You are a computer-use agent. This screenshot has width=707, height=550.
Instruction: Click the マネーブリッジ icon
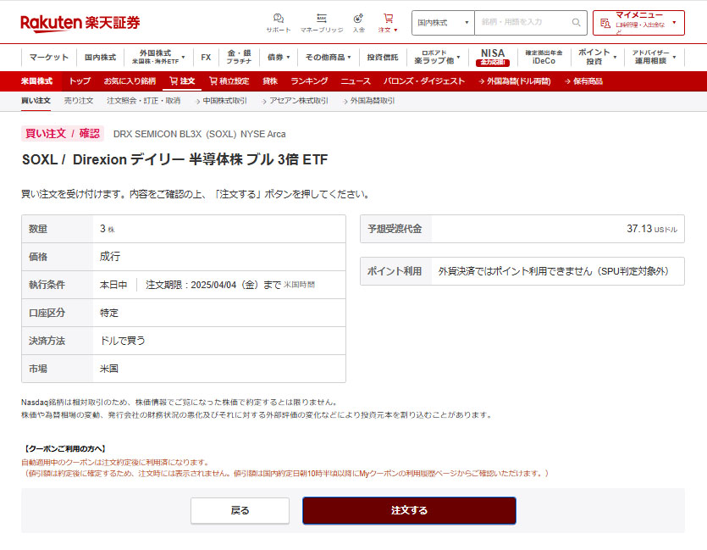pos(321,22)
